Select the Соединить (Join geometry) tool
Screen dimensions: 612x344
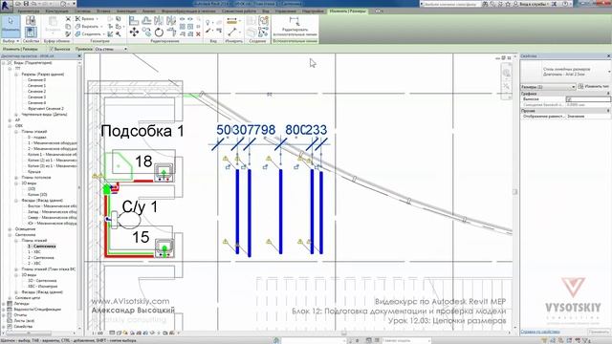(89, 34)
